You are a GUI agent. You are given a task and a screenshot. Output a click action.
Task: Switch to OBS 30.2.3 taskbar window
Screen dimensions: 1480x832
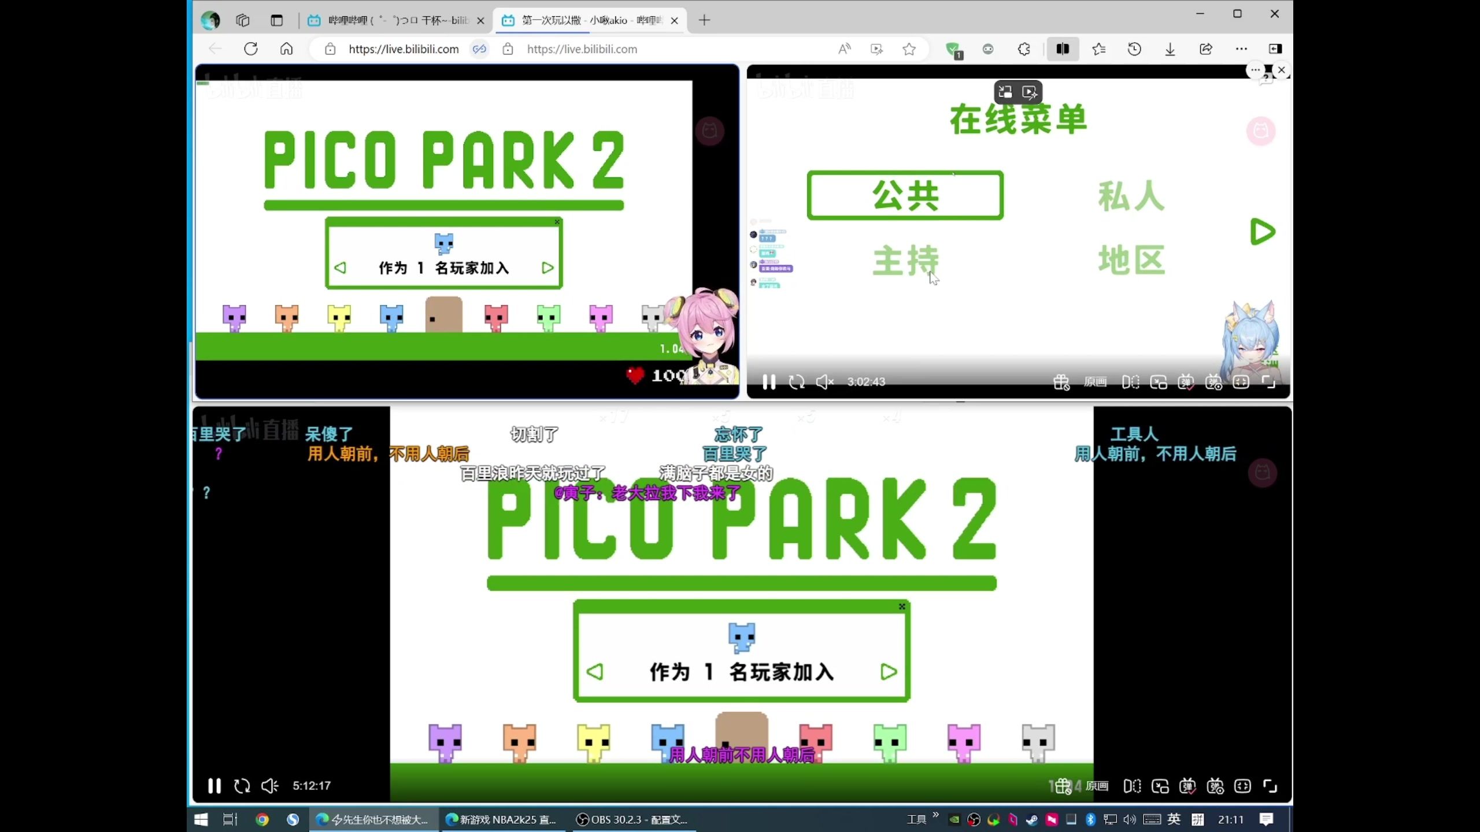tap(634, 819)
